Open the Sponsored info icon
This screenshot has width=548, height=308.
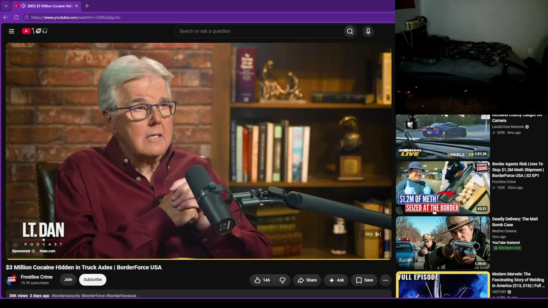coord(33,251)
